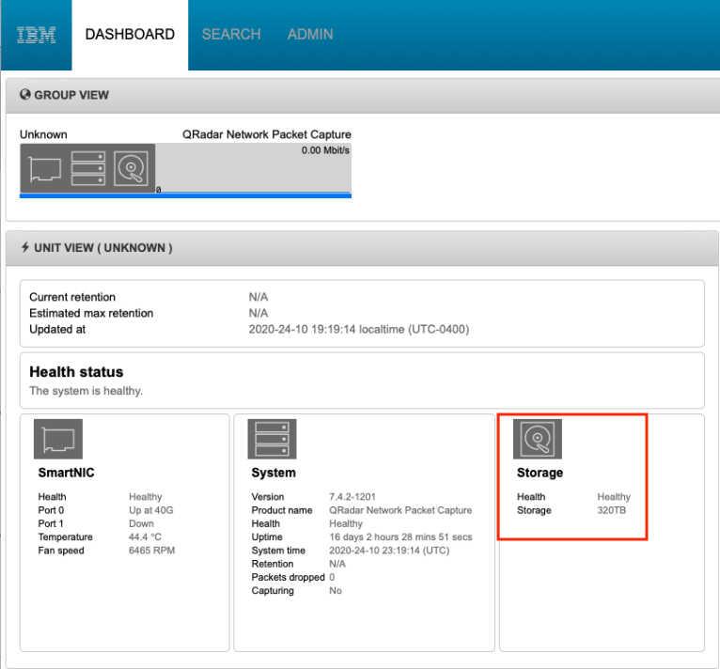720x669 pixels.
Task: Click the System server icon in Unit View
Action: pyautogui.click(x=272, y=439)
